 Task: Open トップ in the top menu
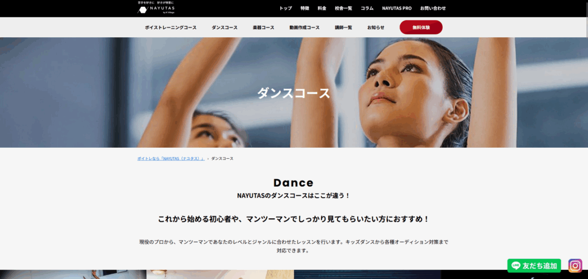tap(285, 9)
